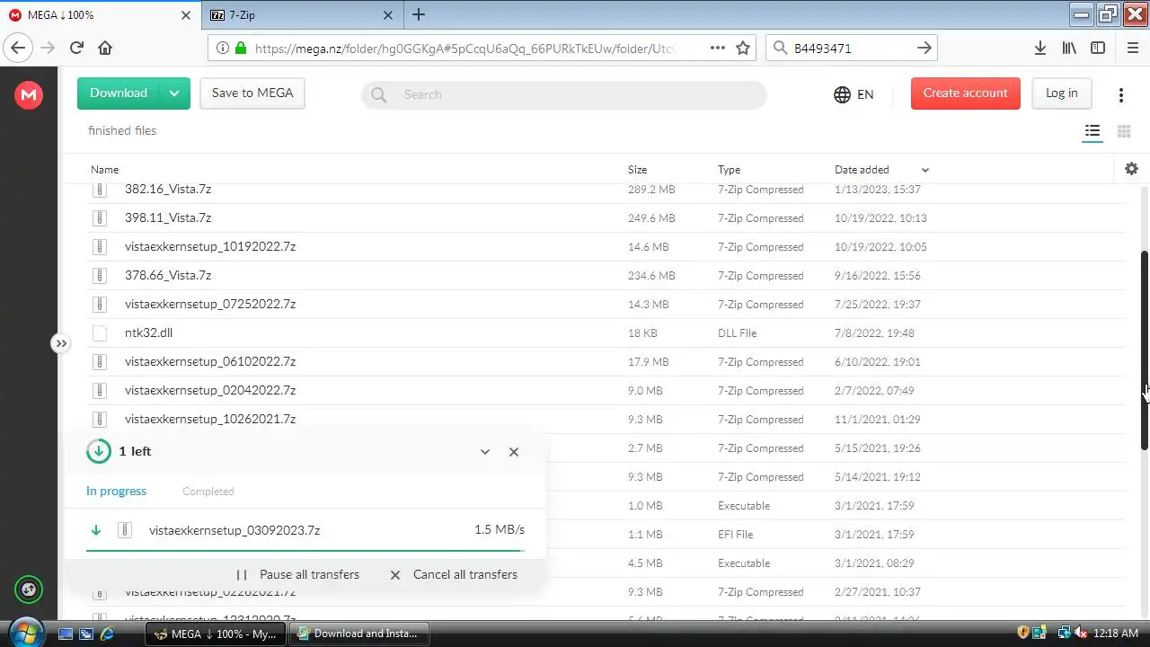
Task: Click the green Download button
Action: [x=118, y=93]
